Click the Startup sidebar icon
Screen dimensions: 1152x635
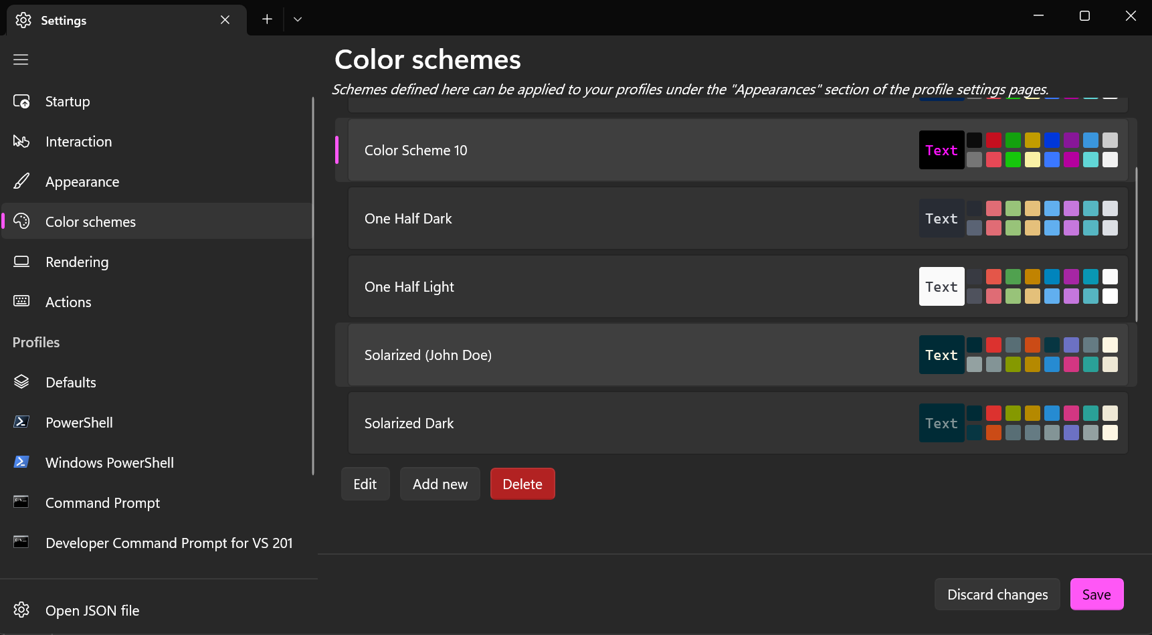(x=21, y=102)
